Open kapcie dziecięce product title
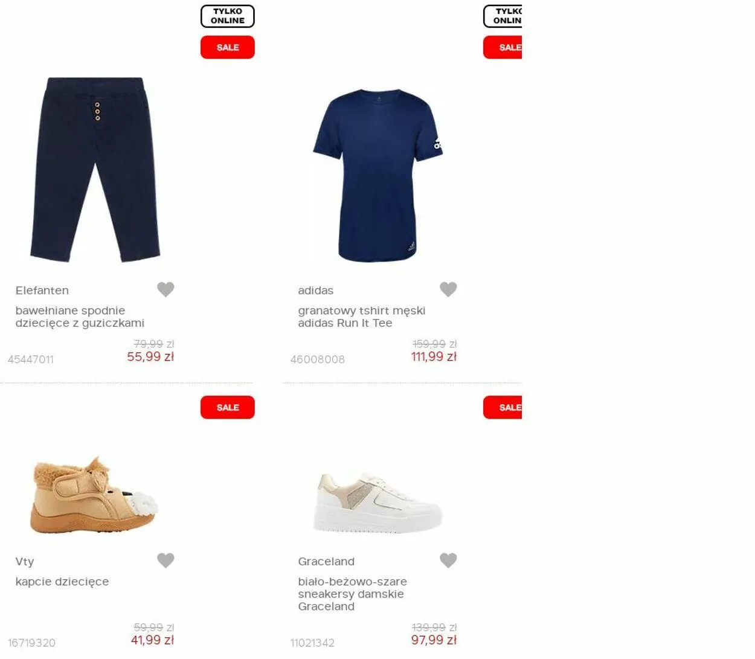 62,582
